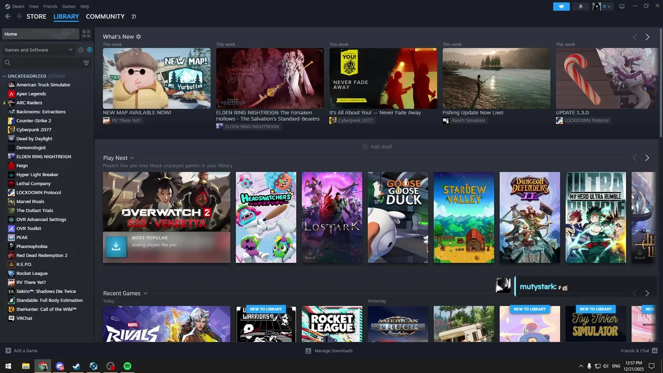Open Manage Downloads icon

pos(308,351)
